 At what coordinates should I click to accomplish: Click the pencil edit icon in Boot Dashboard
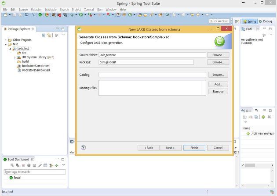40,165
